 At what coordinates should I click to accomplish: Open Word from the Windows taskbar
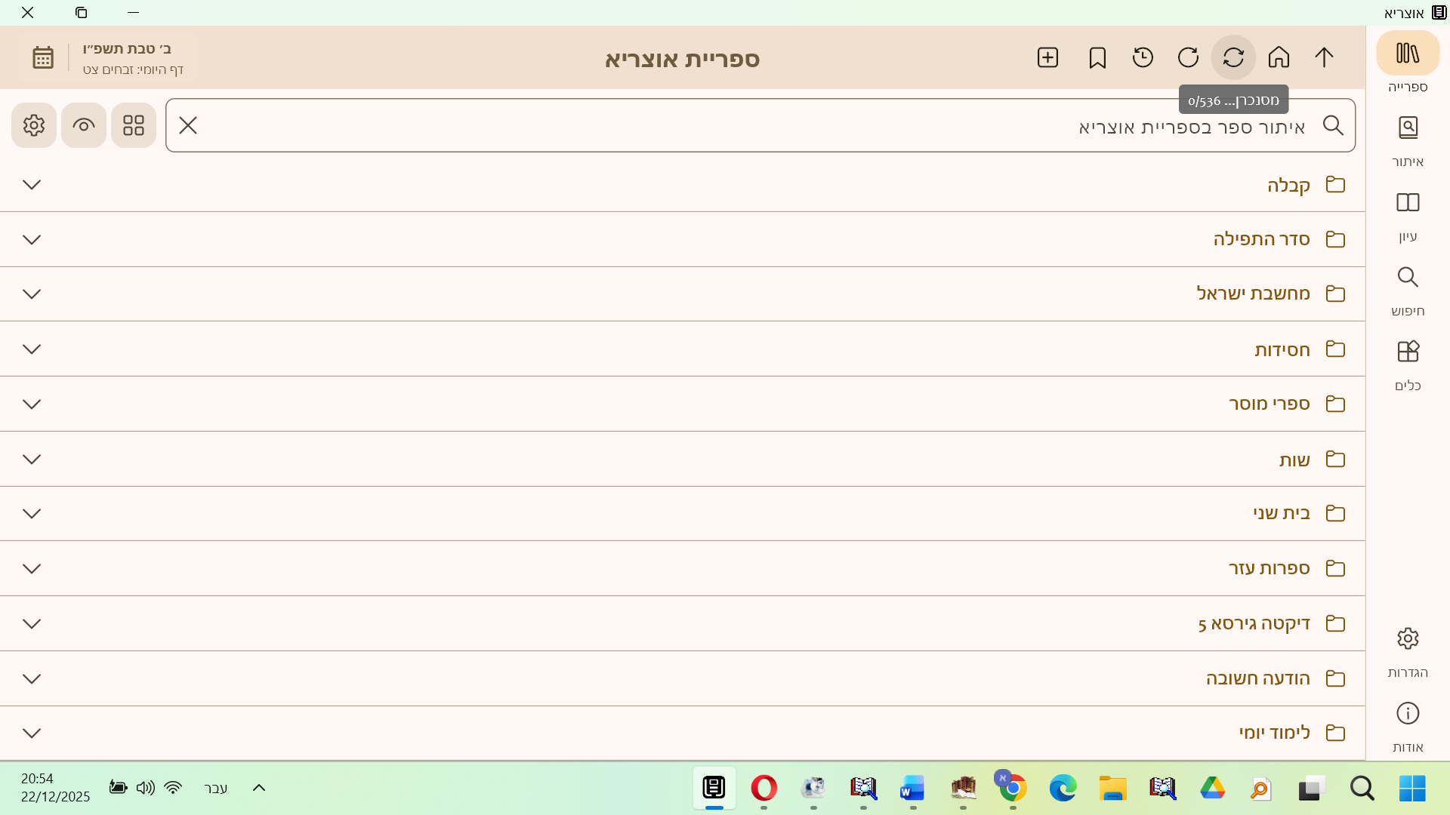point(912,789)
